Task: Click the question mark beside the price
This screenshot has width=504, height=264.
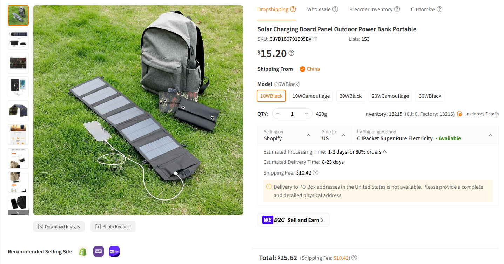Action: tap(291, 53)
